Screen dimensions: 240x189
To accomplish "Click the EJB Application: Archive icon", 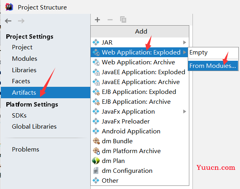I will 96,102.
